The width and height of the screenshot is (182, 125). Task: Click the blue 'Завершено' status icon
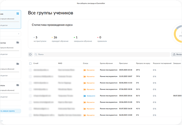tap(85, 96)
